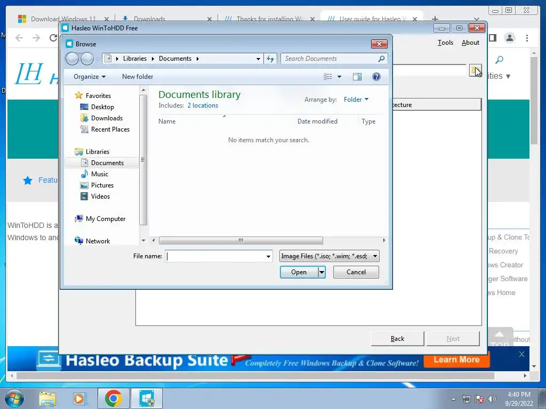Screen dimensions: 546x409
Task: Switch to User guide for Hasleo tab
Action: pos(372,18)
